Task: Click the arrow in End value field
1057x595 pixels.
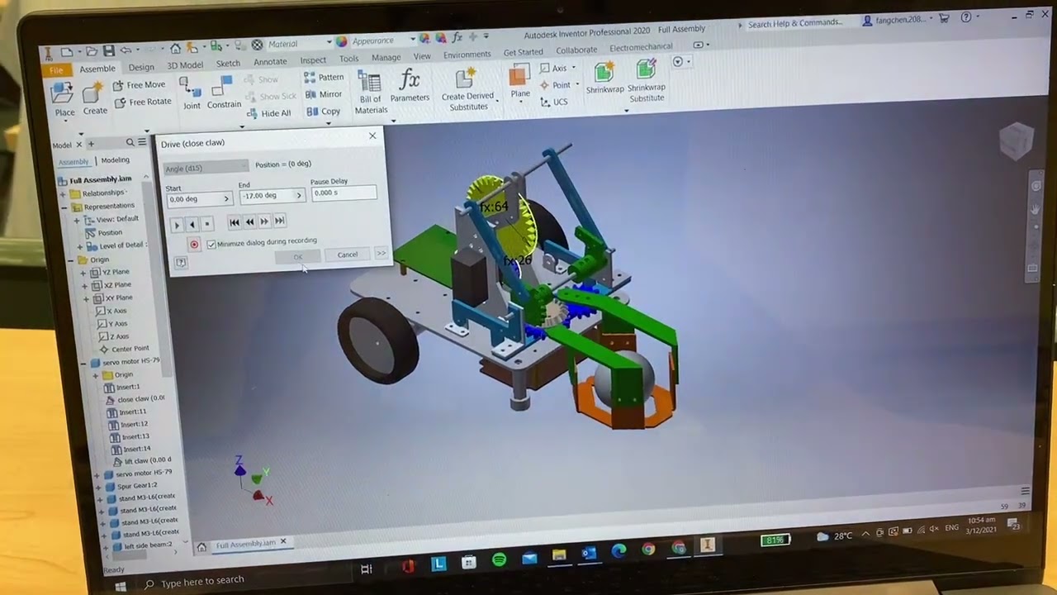Action: tap(299, 196)
